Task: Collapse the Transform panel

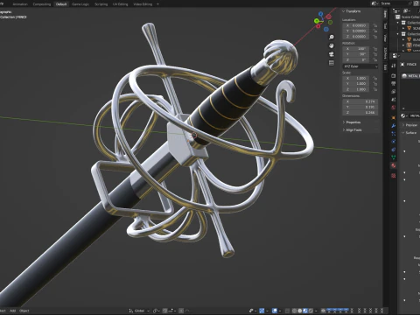Action: pyautogui.click(x=352, y=11)
